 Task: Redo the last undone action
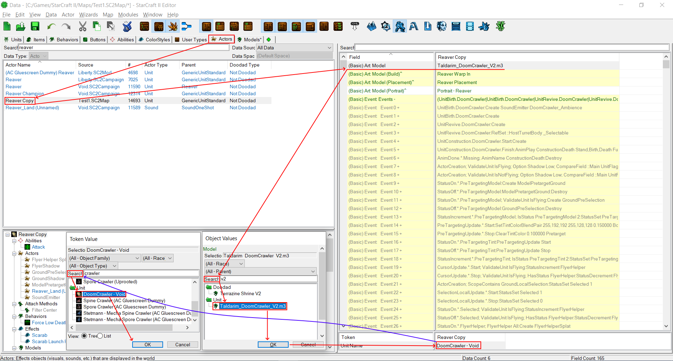[x=66, y=26]
